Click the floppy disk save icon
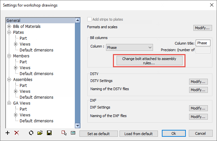The image size is (217, 141). point(49,133)
